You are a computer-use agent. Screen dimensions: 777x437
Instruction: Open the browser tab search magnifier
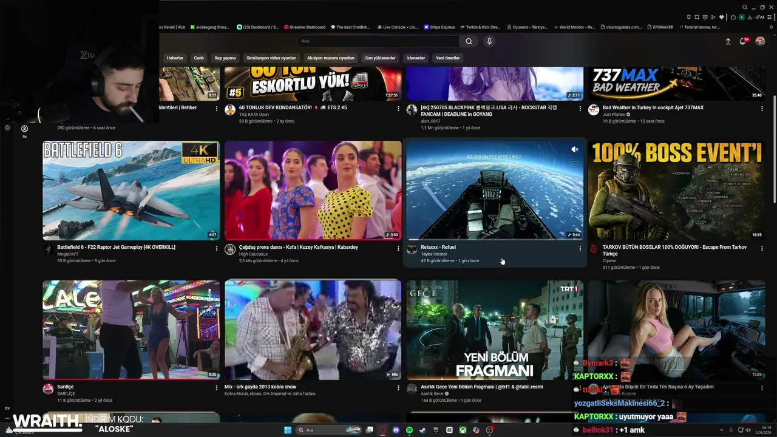point(745,7)
